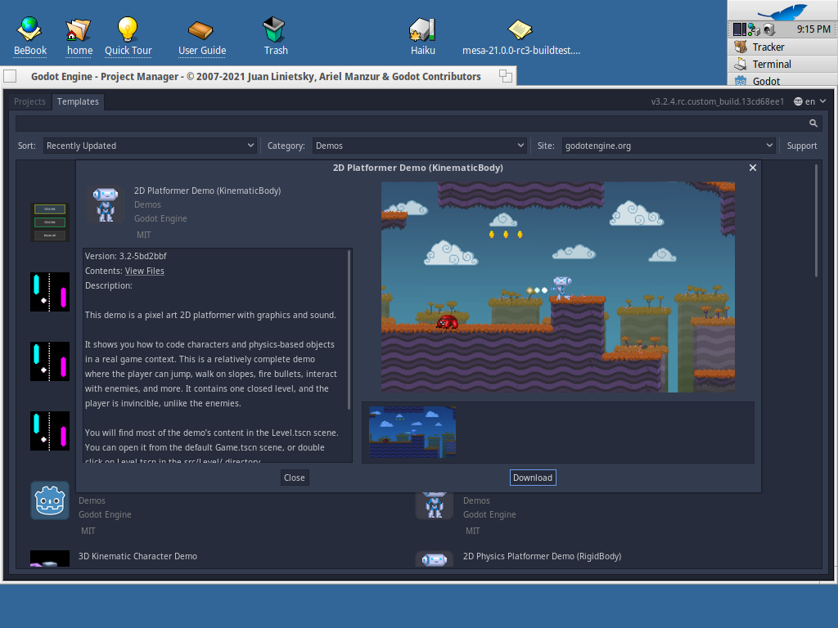Open the User Guide desktop icon
Viewport: 838px width, 628px height.
pos(201,37)
